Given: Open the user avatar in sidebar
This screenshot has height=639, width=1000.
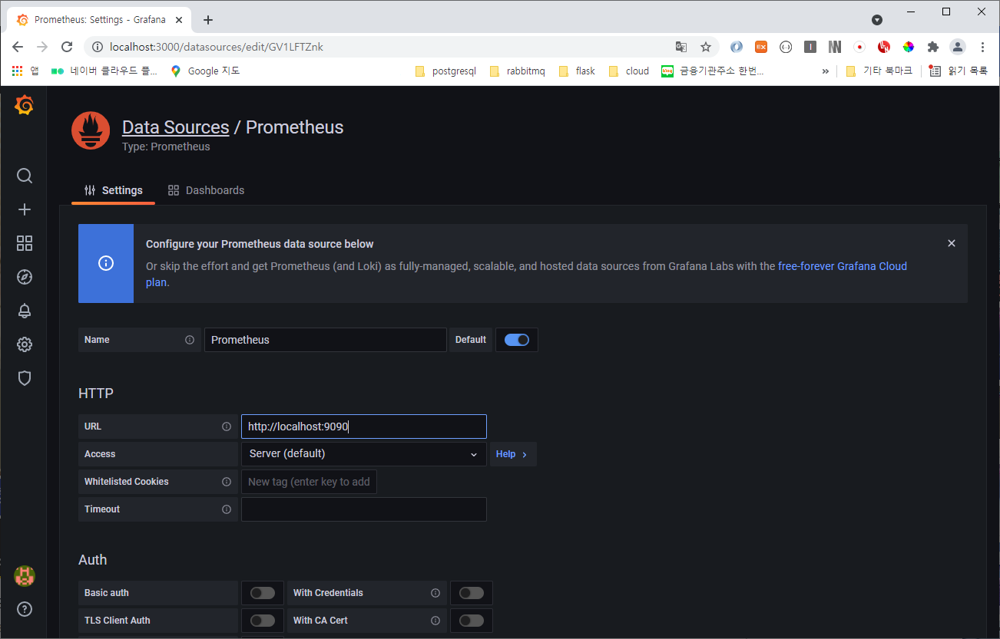Looking at the screenshot, I should [x=25, y=576].
